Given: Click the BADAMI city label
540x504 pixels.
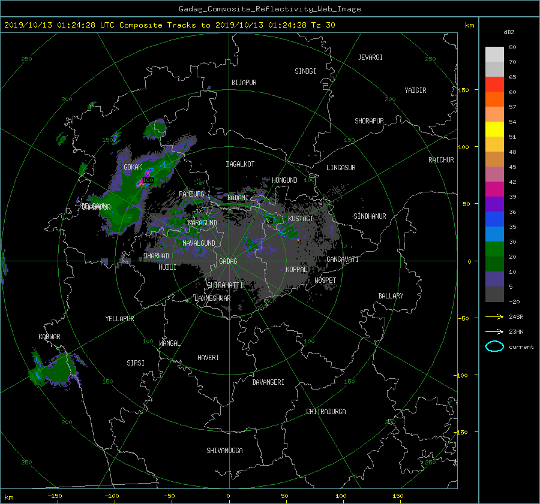Looking at the screenshot, I should pyautogui.click(x=238, y=198).
